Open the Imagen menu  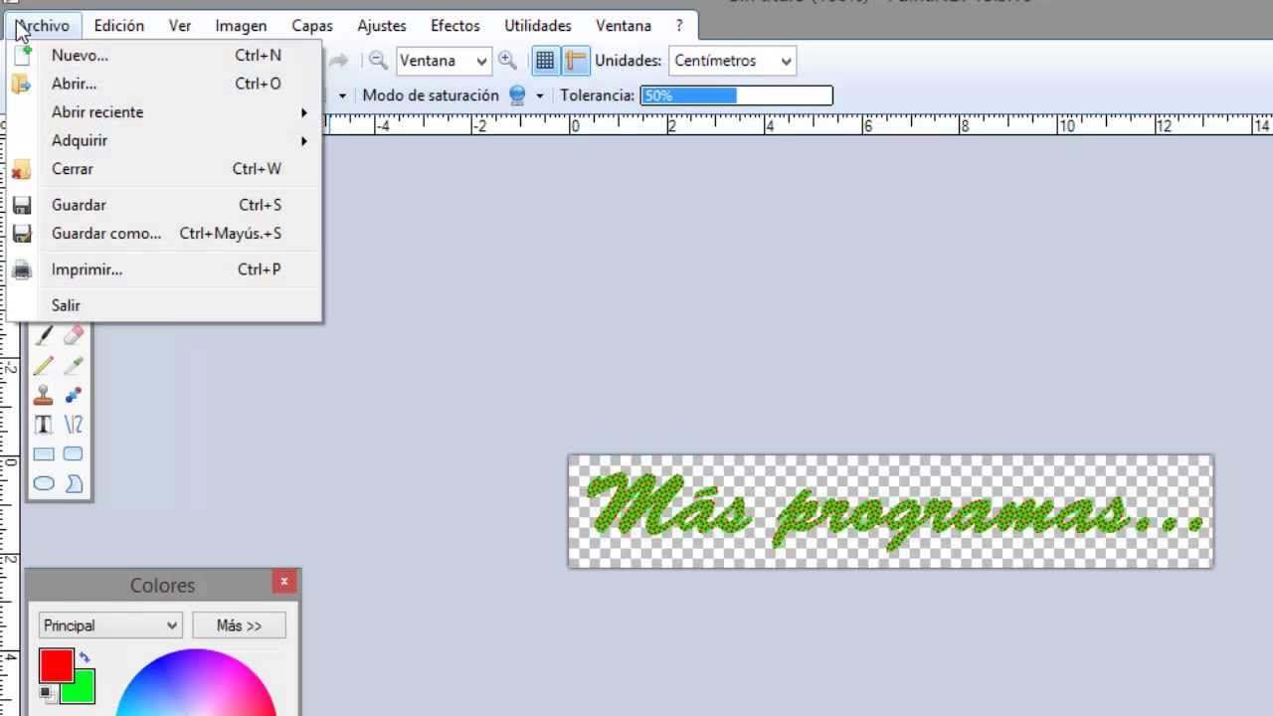point(241,26)
